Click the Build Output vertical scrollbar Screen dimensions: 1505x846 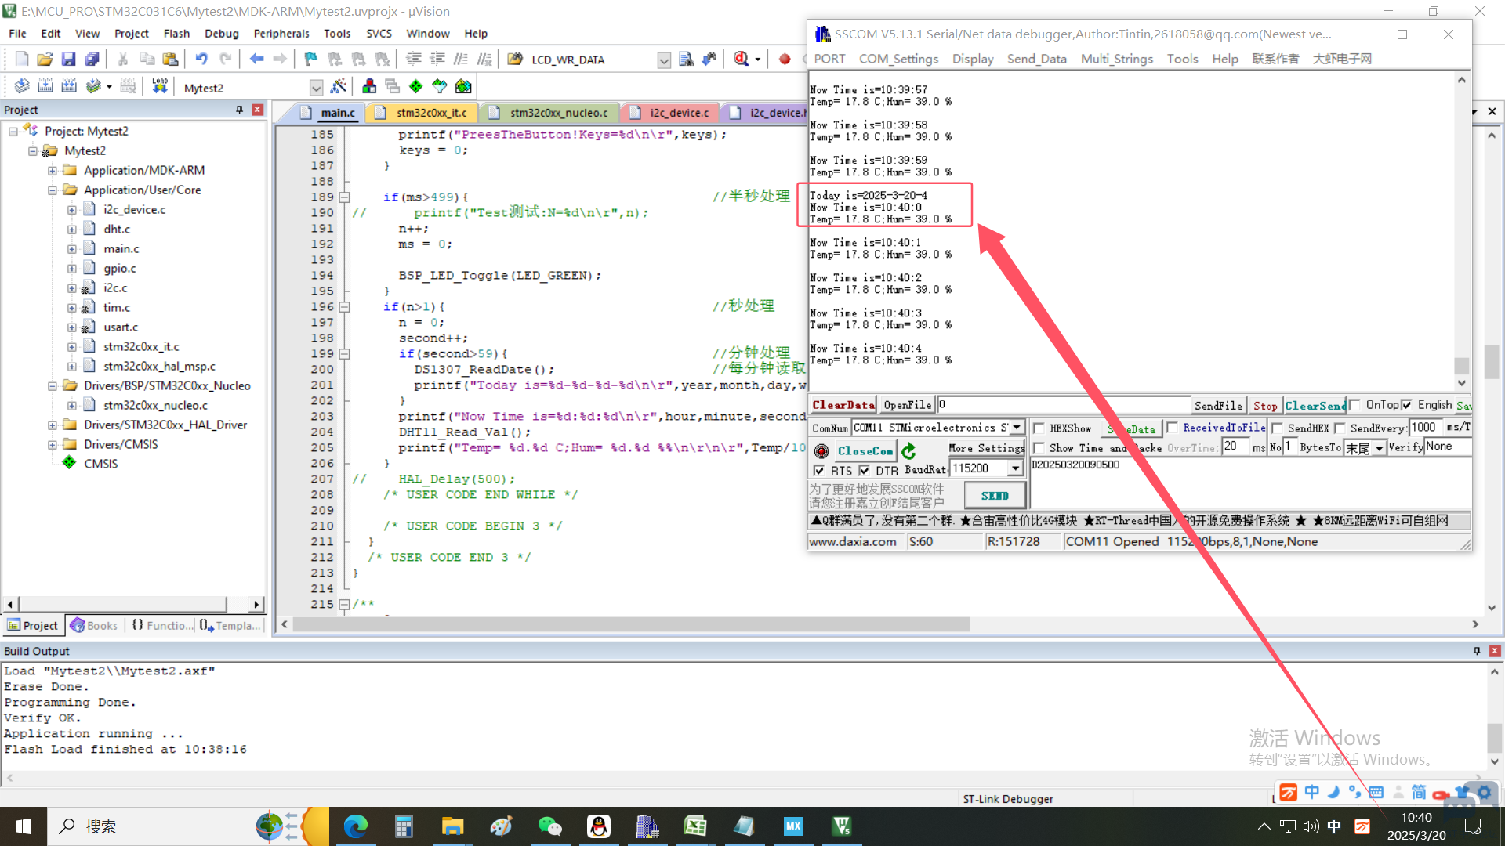point(1494,716)
